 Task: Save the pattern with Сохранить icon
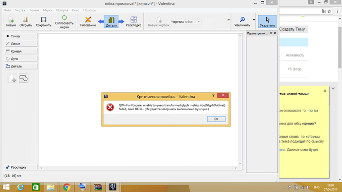pos(44,21)
